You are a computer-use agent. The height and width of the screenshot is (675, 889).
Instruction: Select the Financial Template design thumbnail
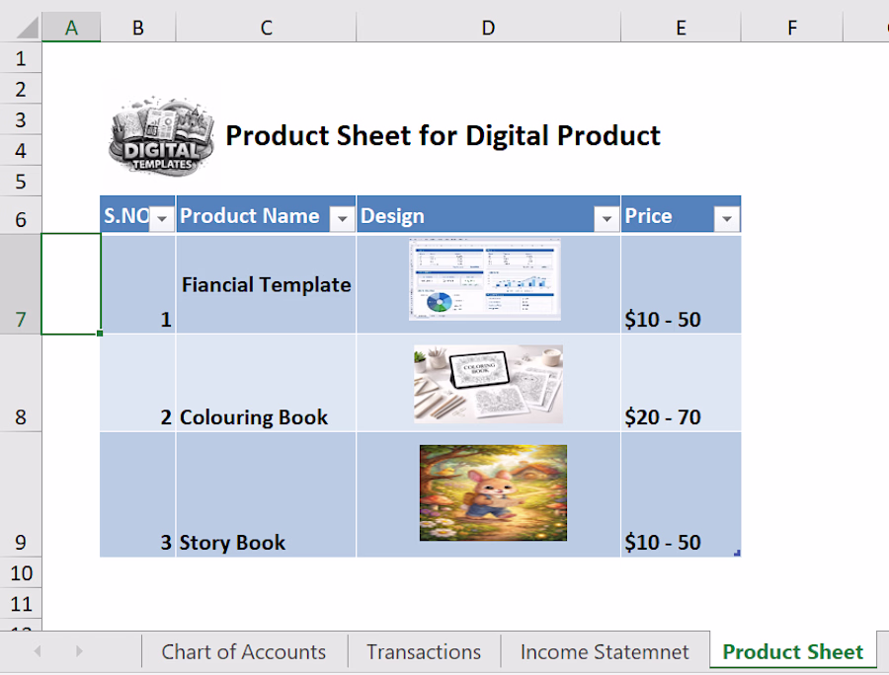[485, 279]
